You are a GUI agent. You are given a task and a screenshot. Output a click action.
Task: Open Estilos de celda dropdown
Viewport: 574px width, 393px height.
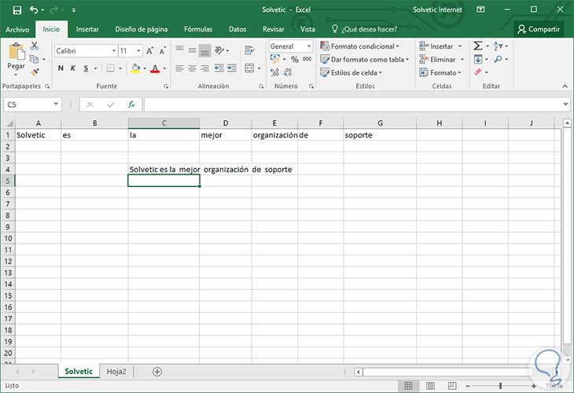[x=351, y=72]
